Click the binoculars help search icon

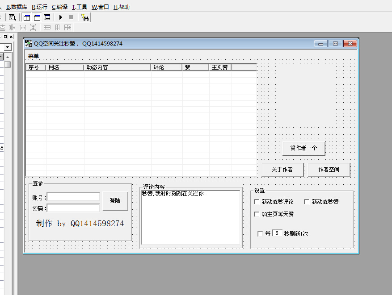[85, 17]
